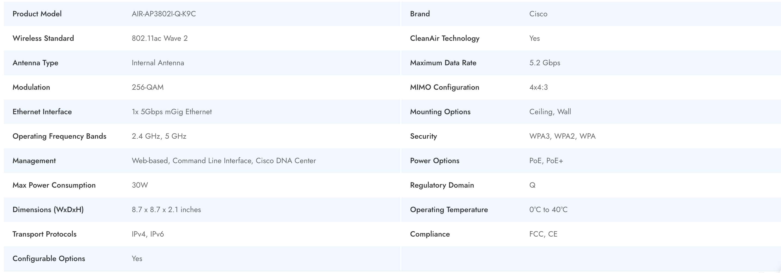Viewport: 781px width, 273px height.
Task: Click the CleanAir Technology label
Action: (x=444, y=38)
